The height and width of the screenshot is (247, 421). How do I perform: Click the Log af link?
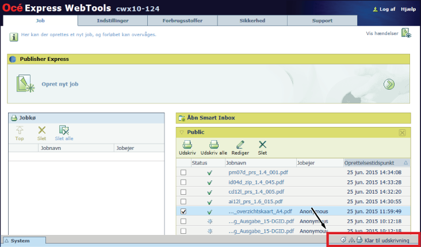(x=385, y=9)
